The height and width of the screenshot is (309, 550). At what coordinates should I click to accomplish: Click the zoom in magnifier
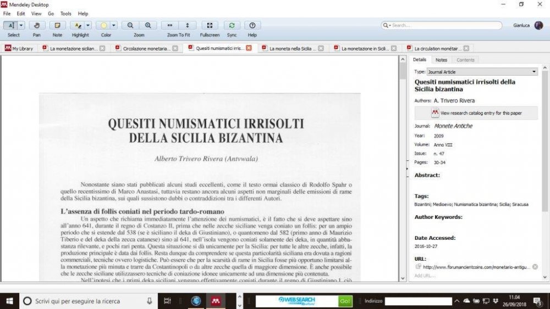point(148,25)
